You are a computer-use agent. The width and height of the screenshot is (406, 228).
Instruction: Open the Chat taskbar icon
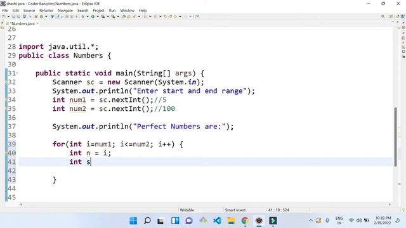(189, 221)
